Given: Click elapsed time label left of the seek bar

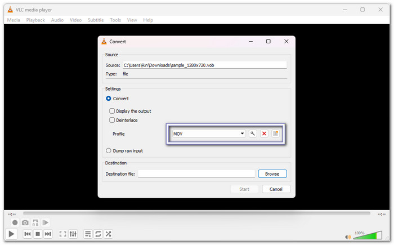Looking at the screenshot, I should [12, 214].
